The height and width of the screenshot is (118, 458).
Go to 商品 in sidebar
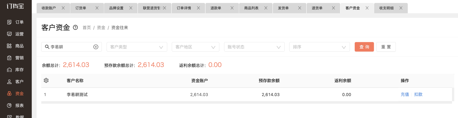[x=16, y=46]
